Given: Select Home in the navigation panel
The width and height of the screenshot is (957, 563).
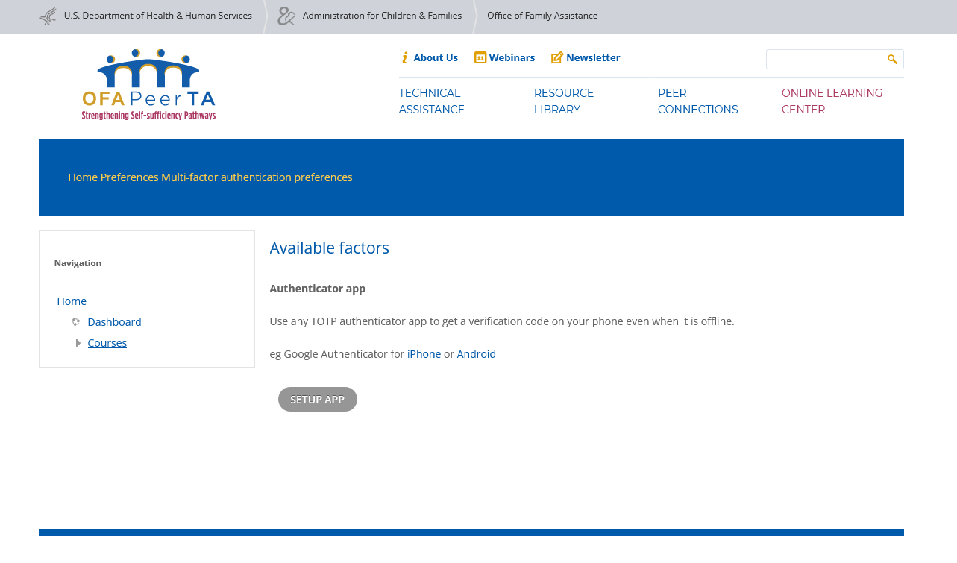Looking at the screenshot, I should point(72,301).
